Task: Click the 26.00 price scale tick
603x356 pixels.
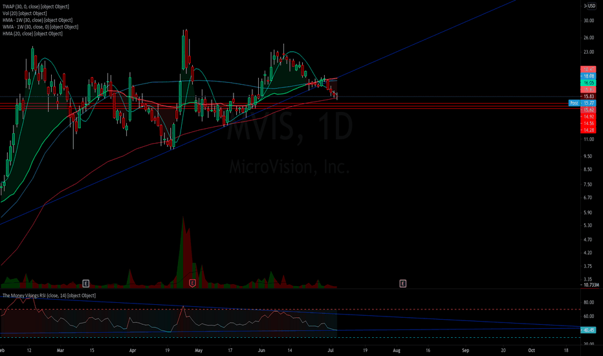Action: tap(589, 38)
